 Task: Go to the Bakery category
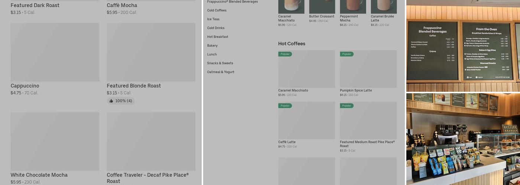coord(212,46)
